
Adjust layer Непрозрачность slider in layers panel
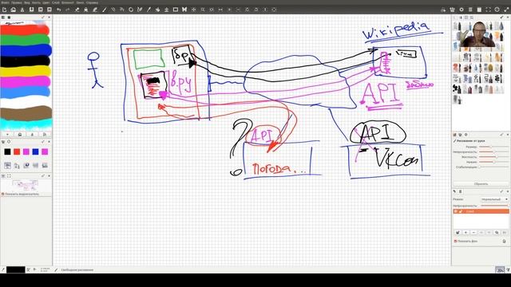pos(495,206)
